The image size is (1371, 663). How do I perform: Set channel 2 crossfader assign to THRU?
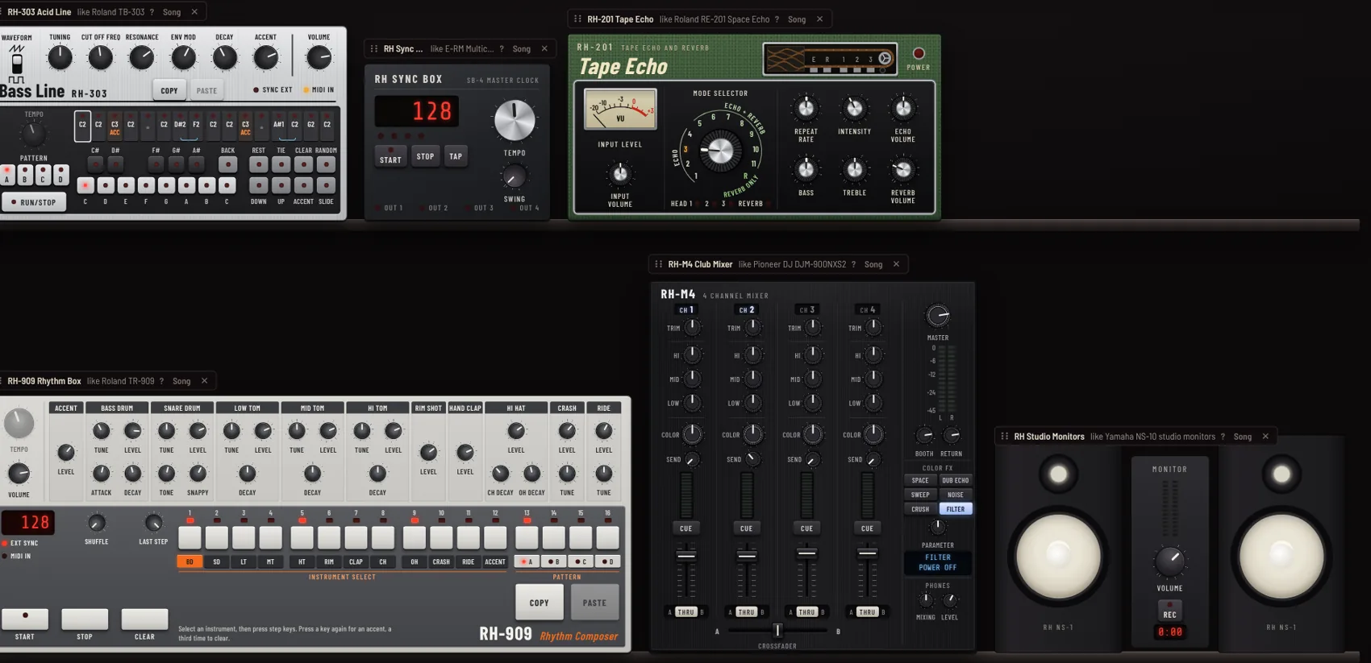click(746, 612)
